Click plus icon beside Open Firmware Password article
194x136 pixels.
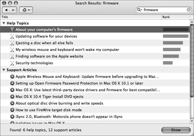12,83
